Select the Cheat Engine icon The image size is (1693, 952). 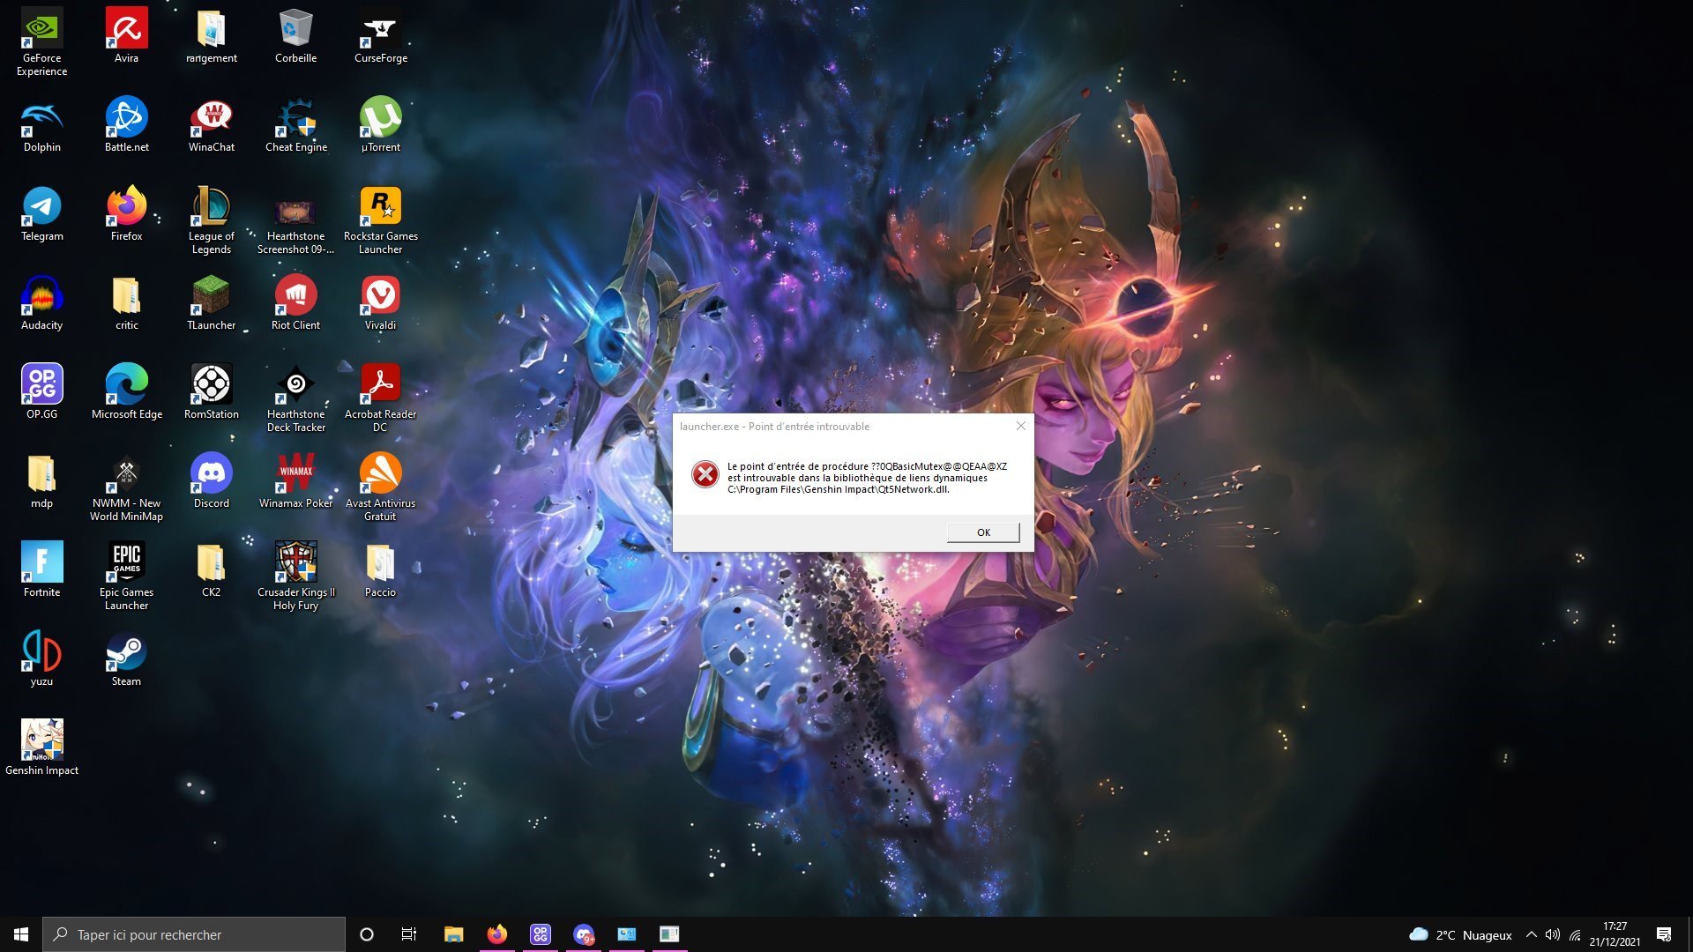pos(295,119)
